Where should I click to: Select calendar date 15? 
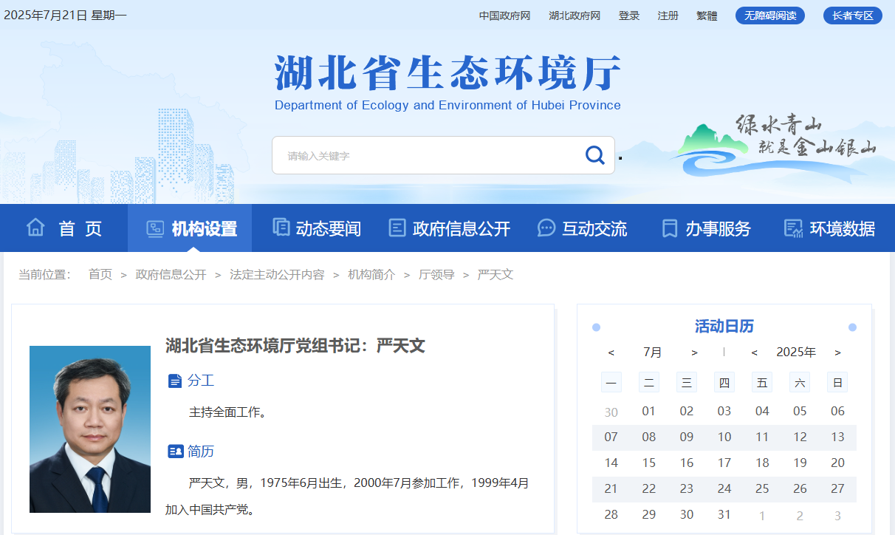[x=648, y=463]
